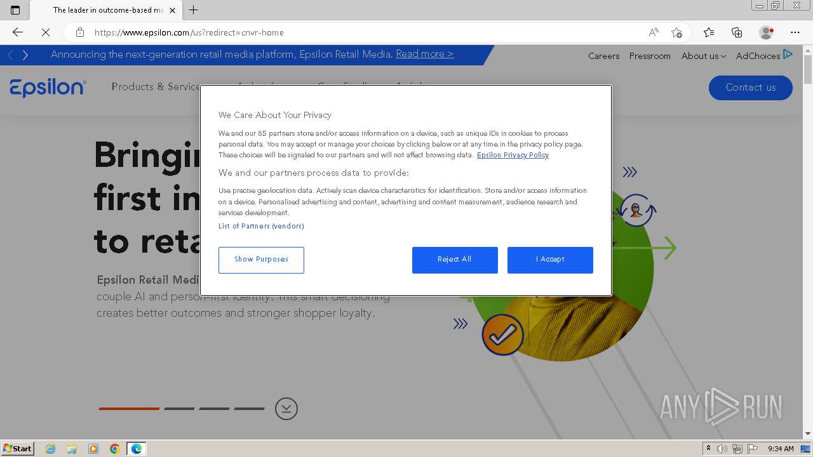The image size is (813, 457).
Task: Show hidden system tray icons
Action: pos(708,449)
